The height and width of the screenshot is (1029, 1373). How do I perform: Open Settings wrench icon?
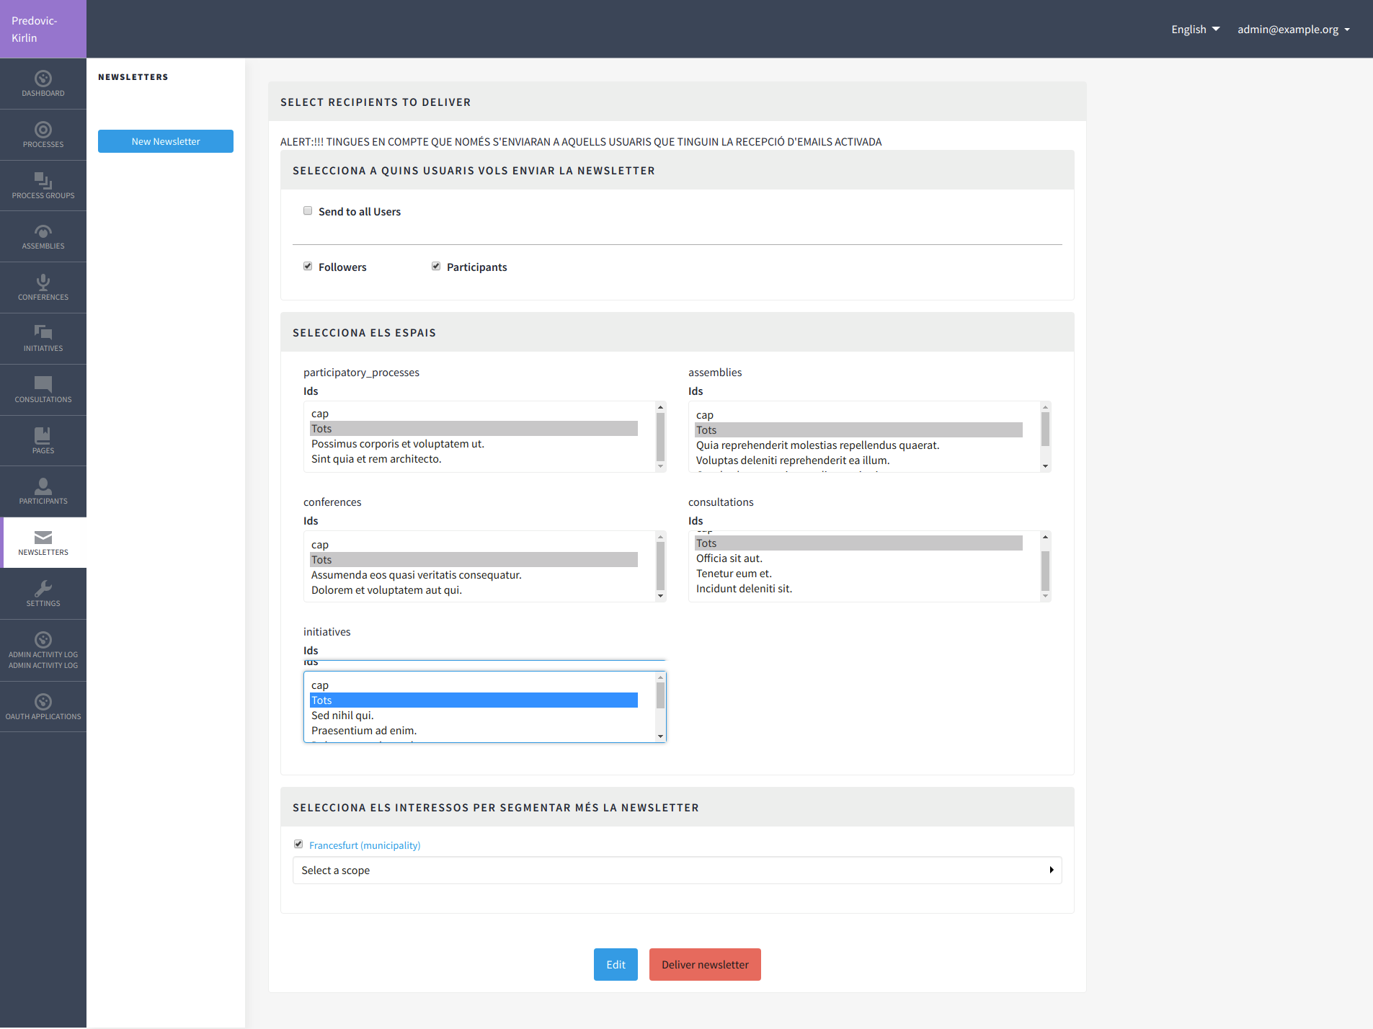43,589
